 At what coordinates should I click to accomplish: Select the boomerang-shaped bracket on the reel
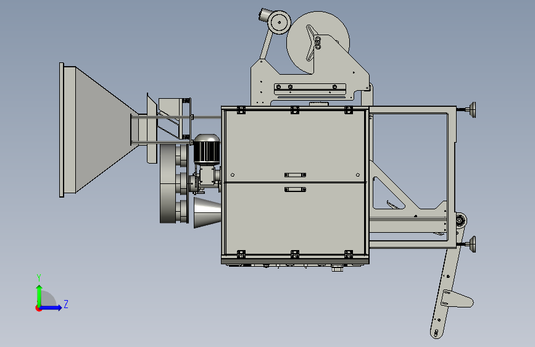click(311, 43)
